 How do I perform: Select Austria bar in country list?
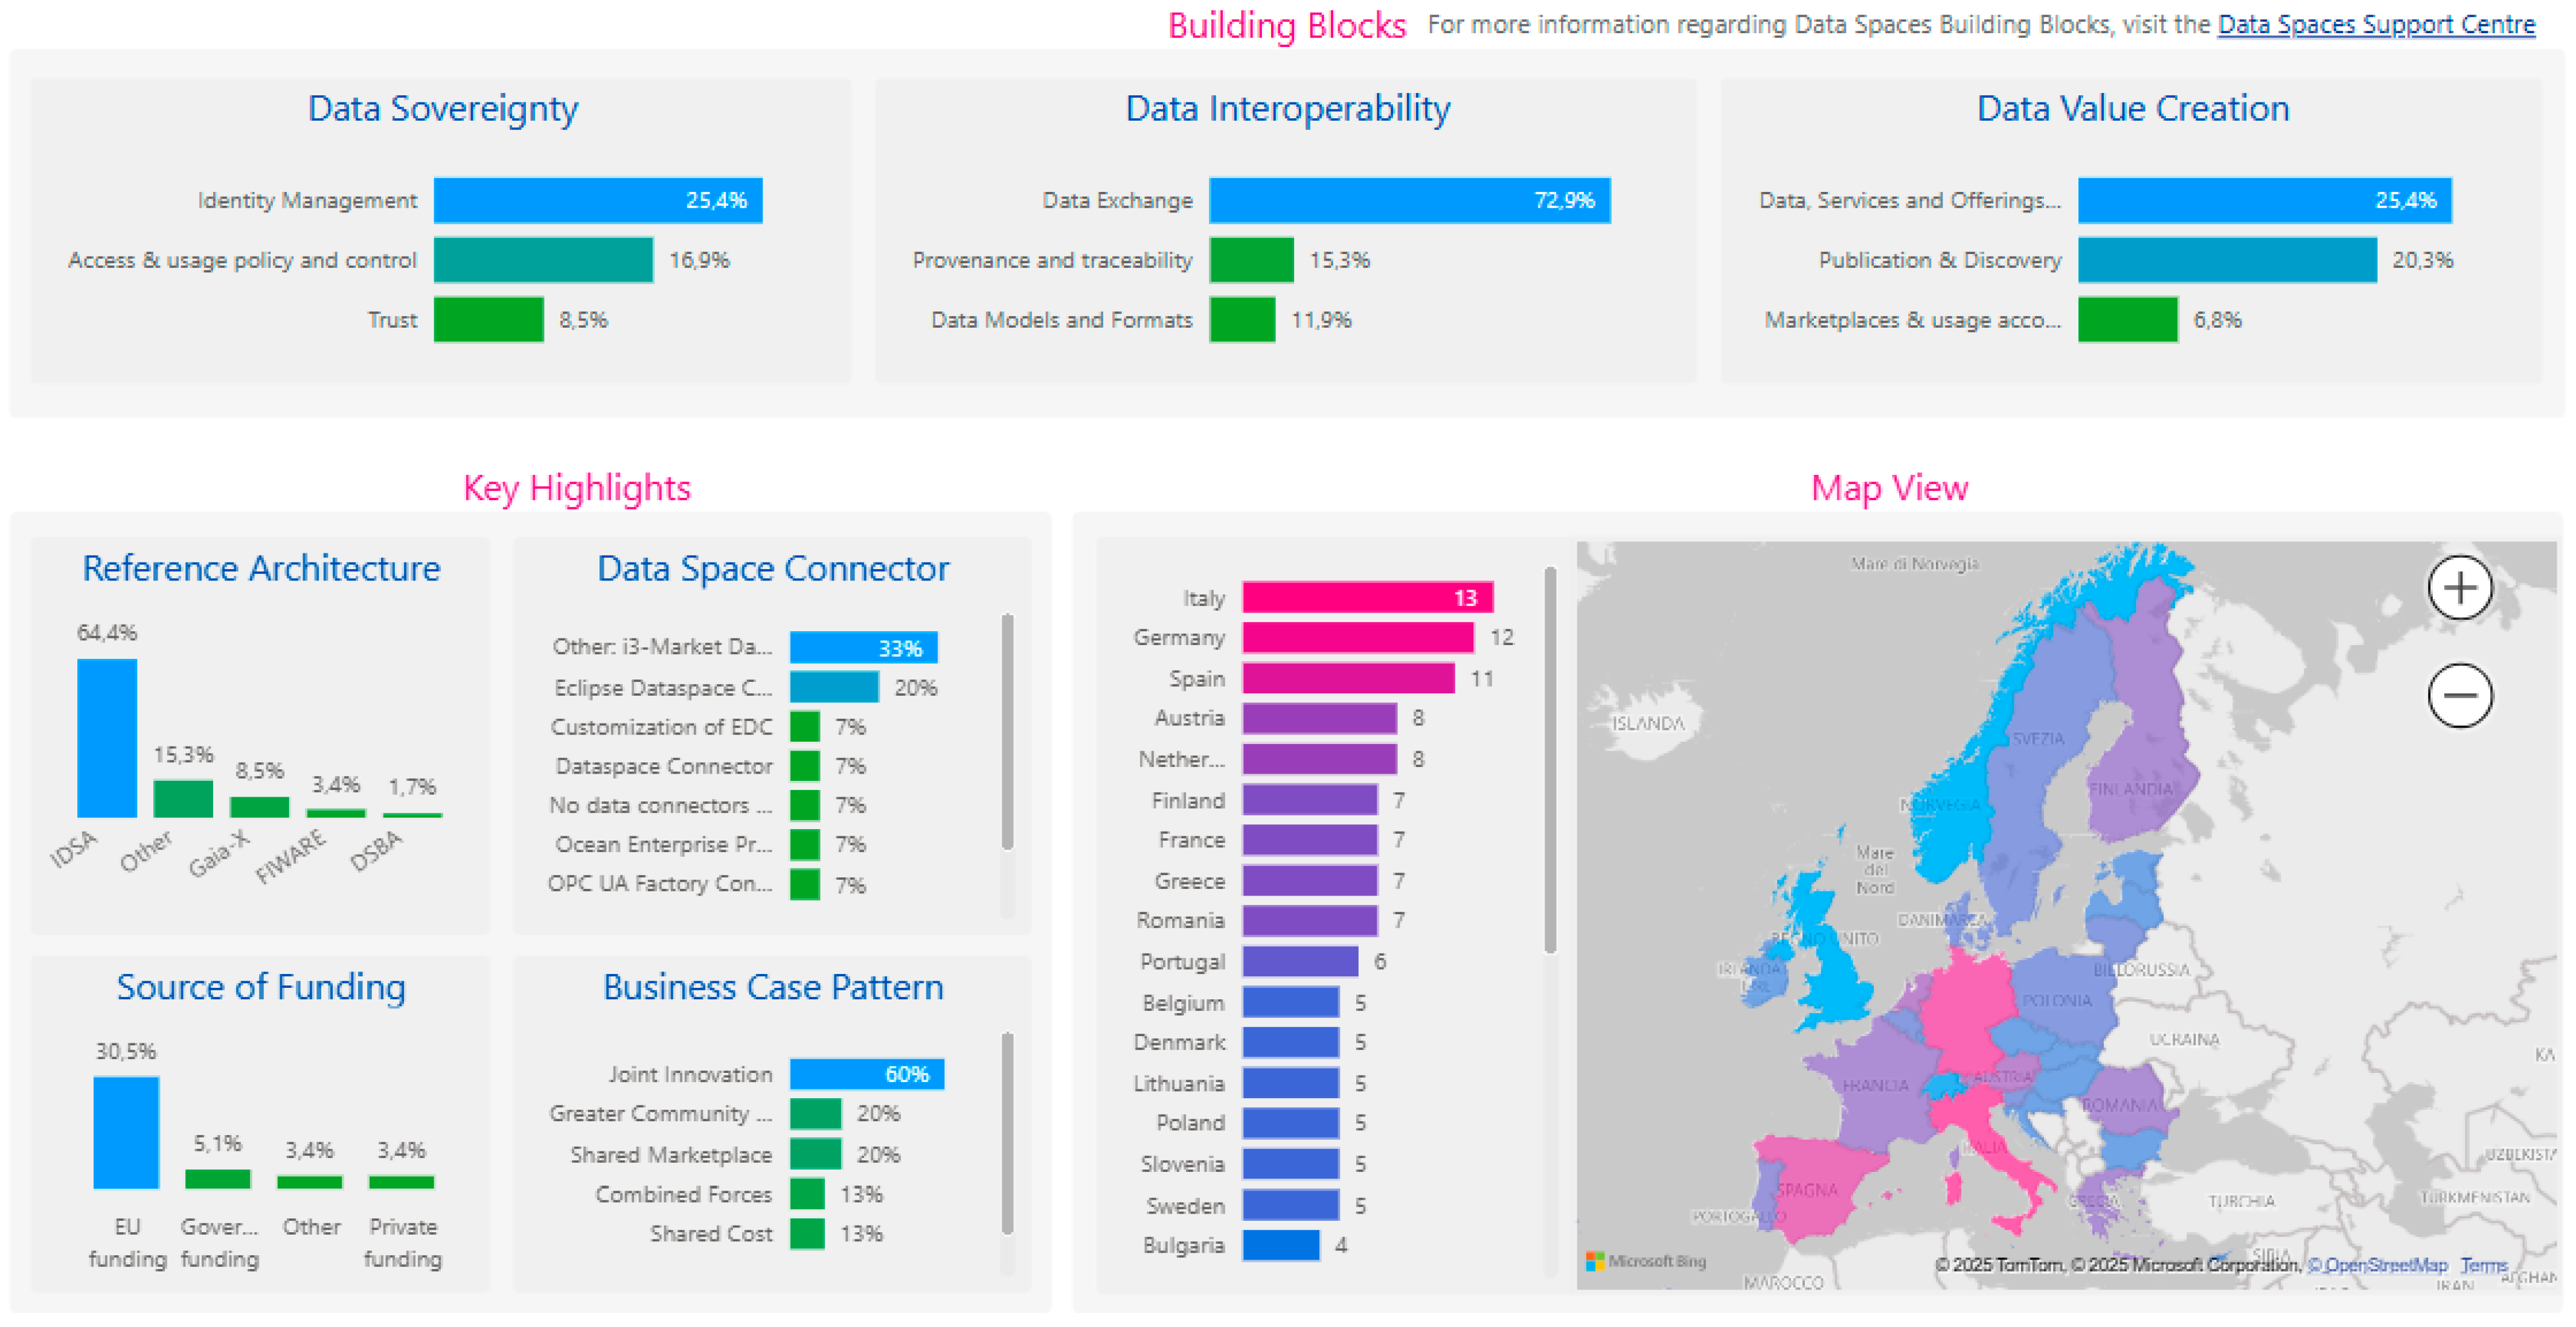click(1320, 719)
